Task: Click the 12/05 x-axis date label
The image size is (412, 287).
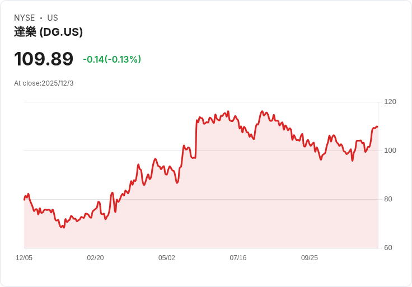Action: (x=24, y=258)
